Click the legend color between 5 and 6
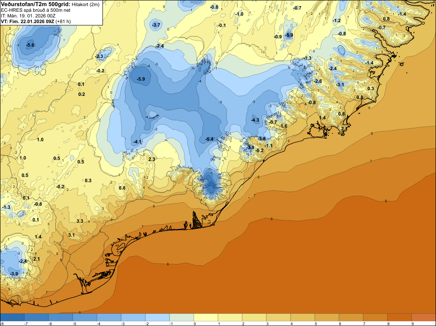The height and width of the screenshot is (326, 436). click(x=327, y=317)
